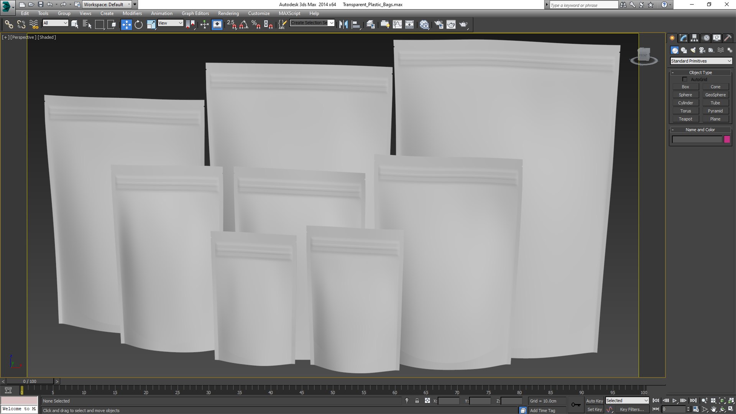Image resolution: width=736 pixels, height=414 pixels.
Task: Click the time slider showing 0 / 100
Action: (30, 381)
